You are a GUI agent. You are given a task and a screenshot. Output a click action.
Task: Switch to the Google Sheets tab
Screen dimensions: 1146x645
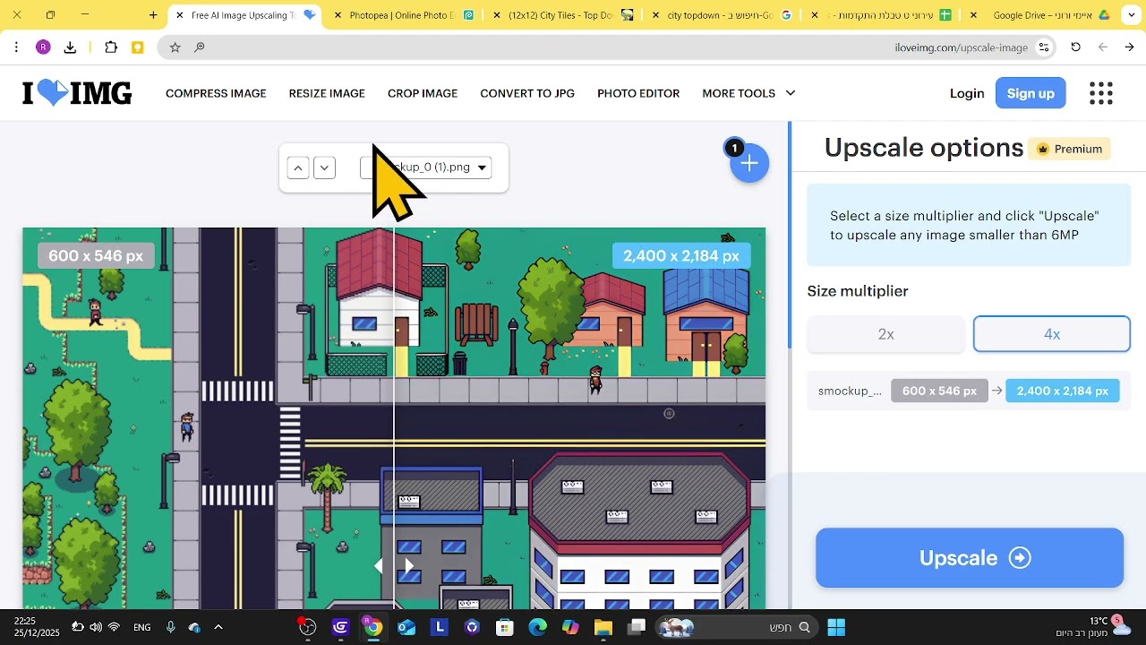click(881, 15)
